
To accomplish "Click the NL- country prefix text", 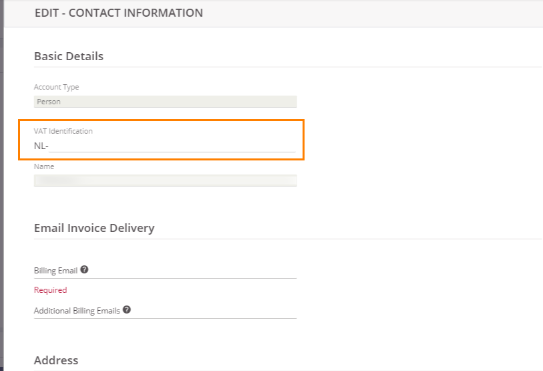I will coord(41,146).
